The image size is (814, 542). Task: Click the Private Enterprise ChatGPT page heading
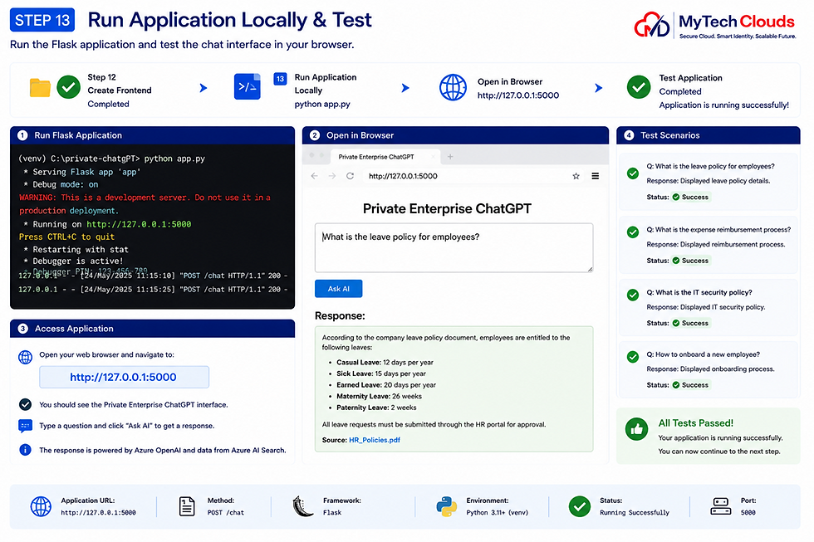(447, 208)
